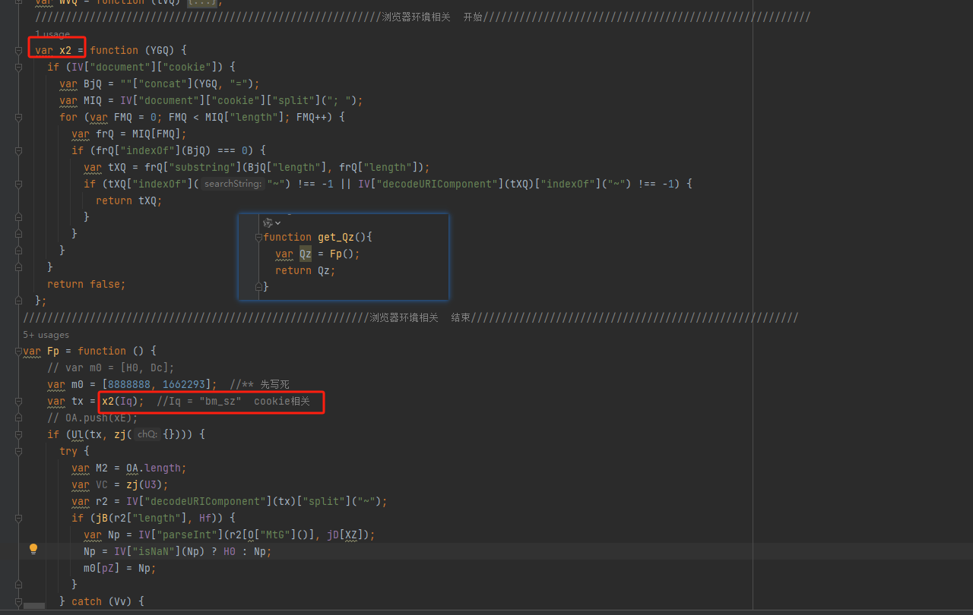This screenshot has height=615, width=973.
Task: Click the number '1662293' in the m0 array
Action: (184, 384)
